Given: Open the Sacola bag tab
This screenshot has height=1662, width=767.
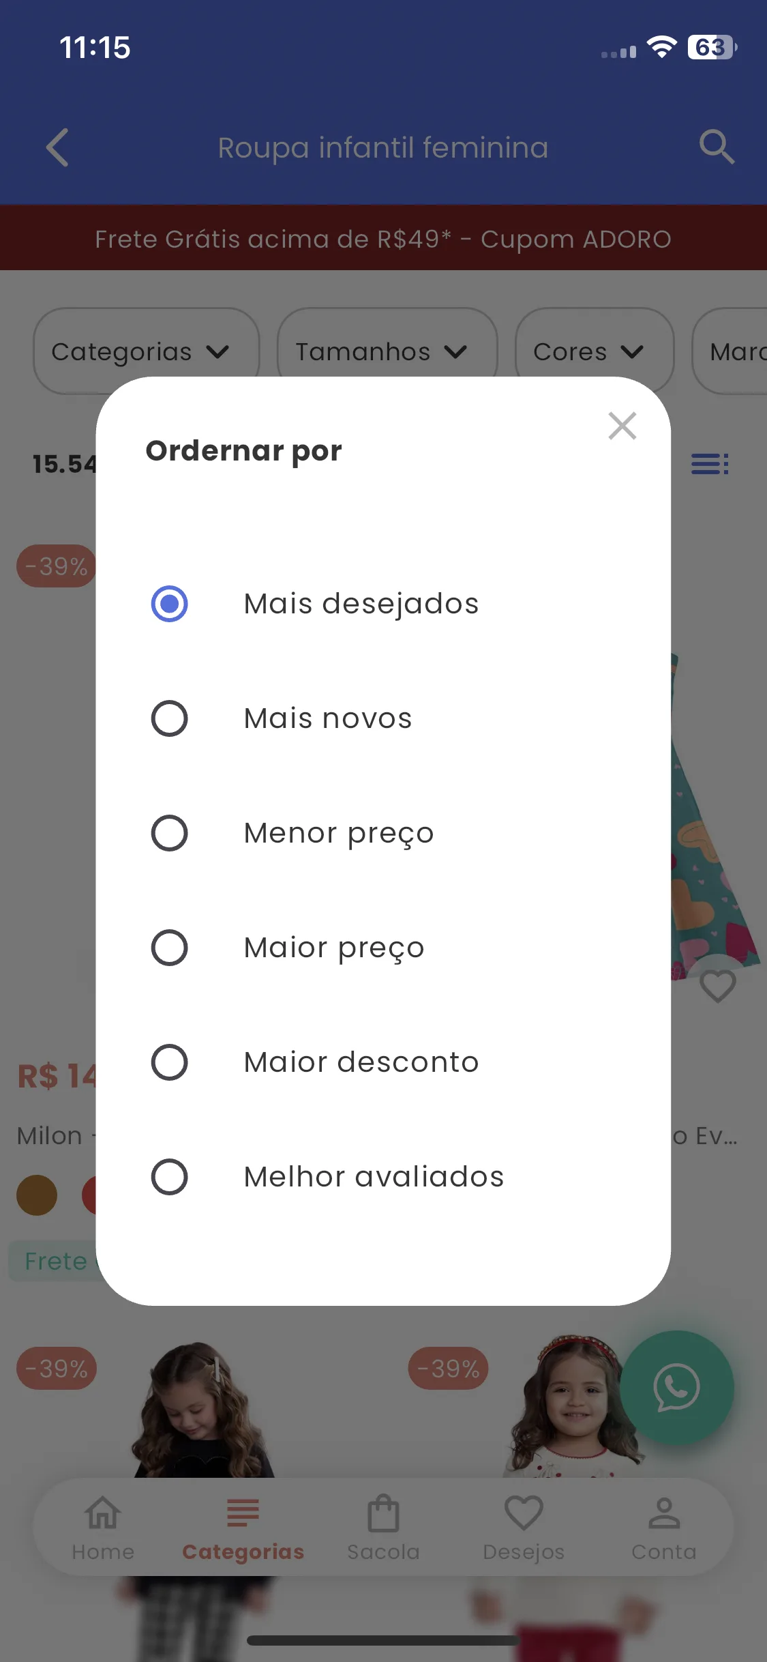Looking at the screenshot, I should click(383, 1528).
